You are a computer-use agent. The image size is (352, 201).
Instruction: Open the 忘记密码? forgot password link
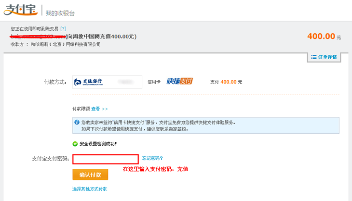(x=152, y=158)
